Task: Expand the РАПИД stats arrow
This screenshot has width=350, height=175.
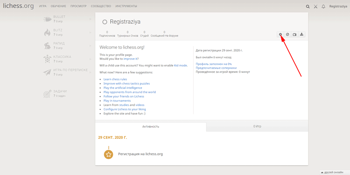Action: pyautogui.click(x=91, y=46)
